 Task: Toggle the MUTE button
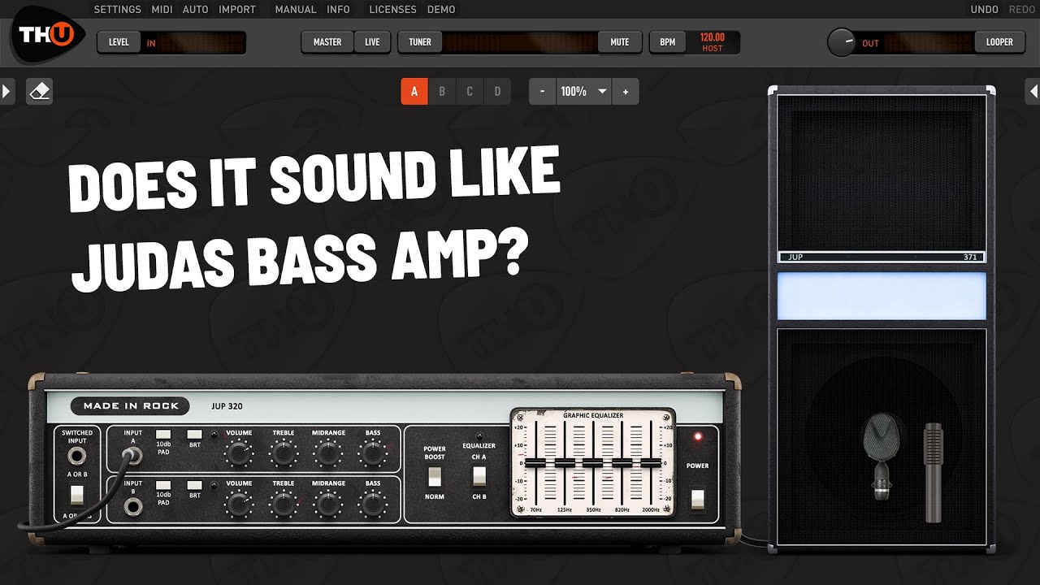[x=620, y=42]
